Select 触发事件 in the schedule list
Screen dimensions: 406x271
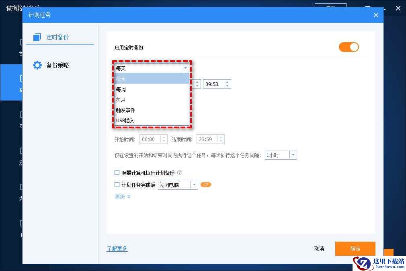coord(125,110)
